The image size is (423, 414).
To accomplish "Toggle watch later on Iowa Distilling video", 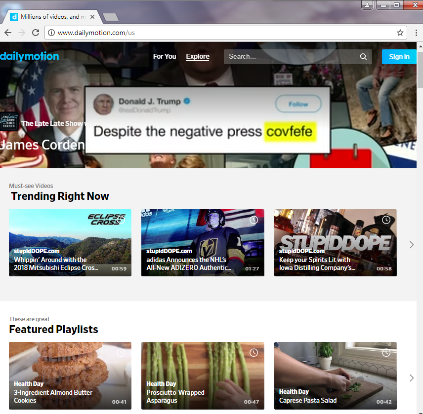I will [x=386, y=220].
